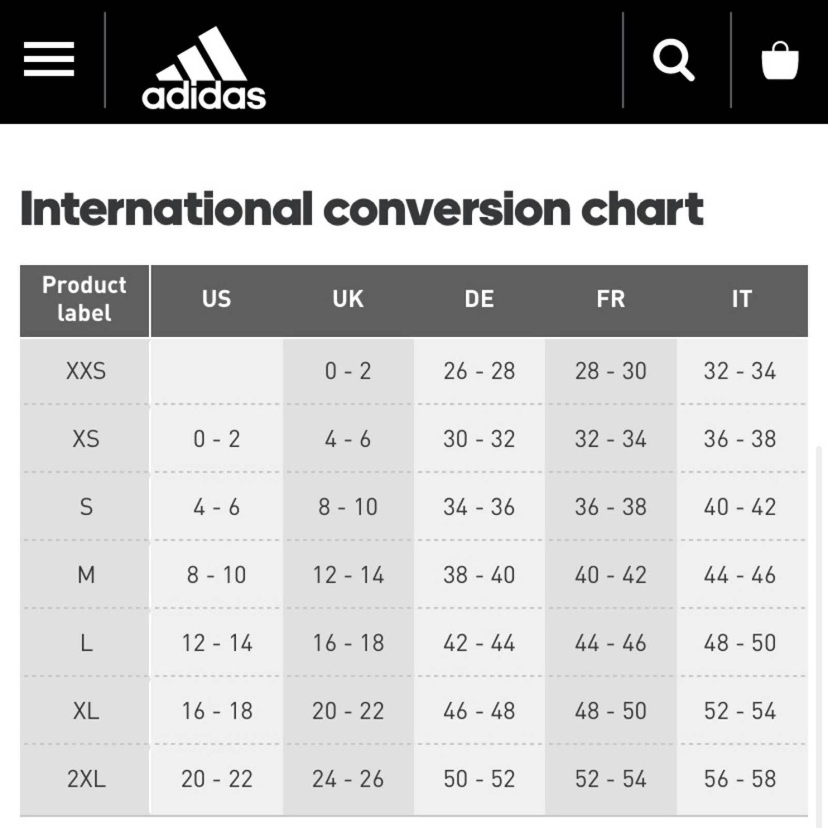The width and height of the screenshot is (828, 828).
Task: Select the FR column header
Action: click(611, 299)
